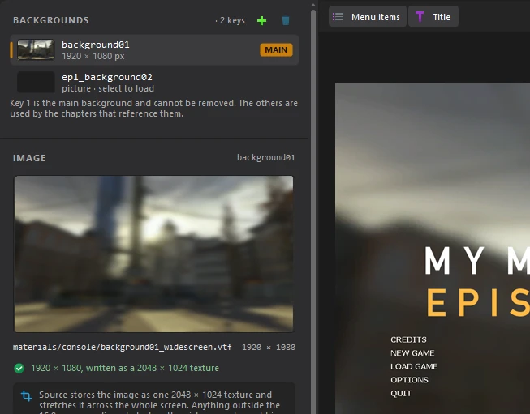Click NEW GAME in the menu preview
This screenshot has height=414, width=530.
412,353
